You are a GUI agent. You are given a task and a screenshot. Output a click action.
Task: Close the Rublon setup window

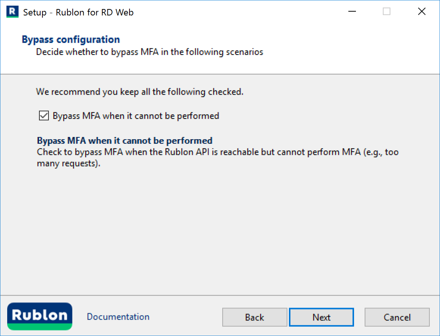(x=421, y=12)
